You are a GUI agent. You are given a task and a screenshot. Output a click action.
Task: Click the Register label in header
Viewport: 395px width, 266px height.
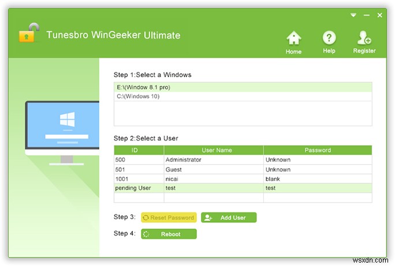point(364,51)
